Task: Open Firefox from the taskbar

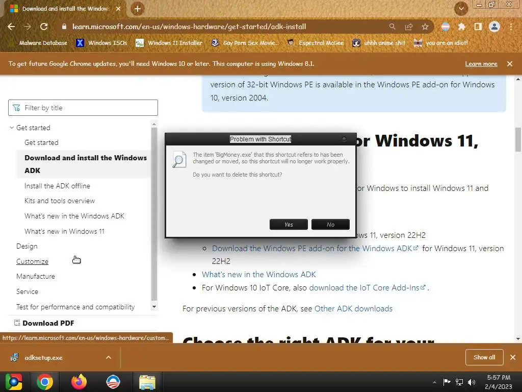Action: tap(79, 382)
